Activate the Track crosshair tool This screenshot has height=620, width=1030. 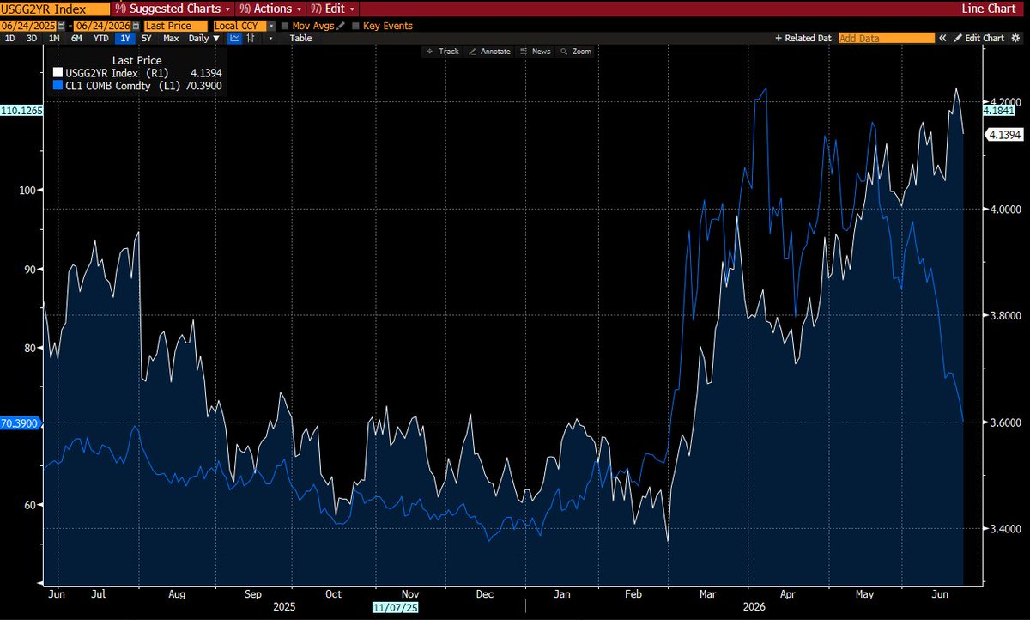[x=442, y=52]
